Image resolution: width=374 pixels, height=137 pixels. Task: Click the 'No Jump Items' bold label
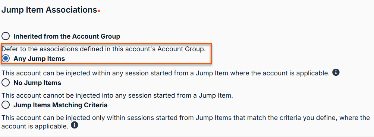(37, 83)
